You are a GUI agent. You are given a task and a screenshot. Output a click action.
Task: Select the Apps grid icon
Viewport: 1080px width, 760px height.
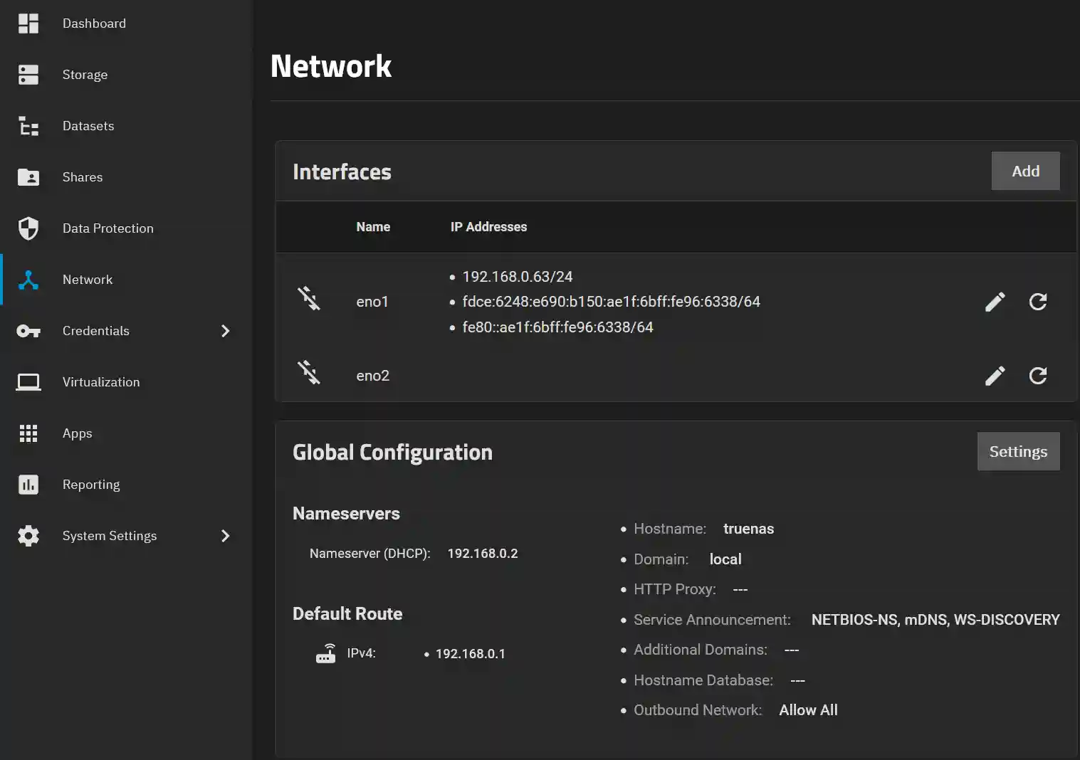28,433
